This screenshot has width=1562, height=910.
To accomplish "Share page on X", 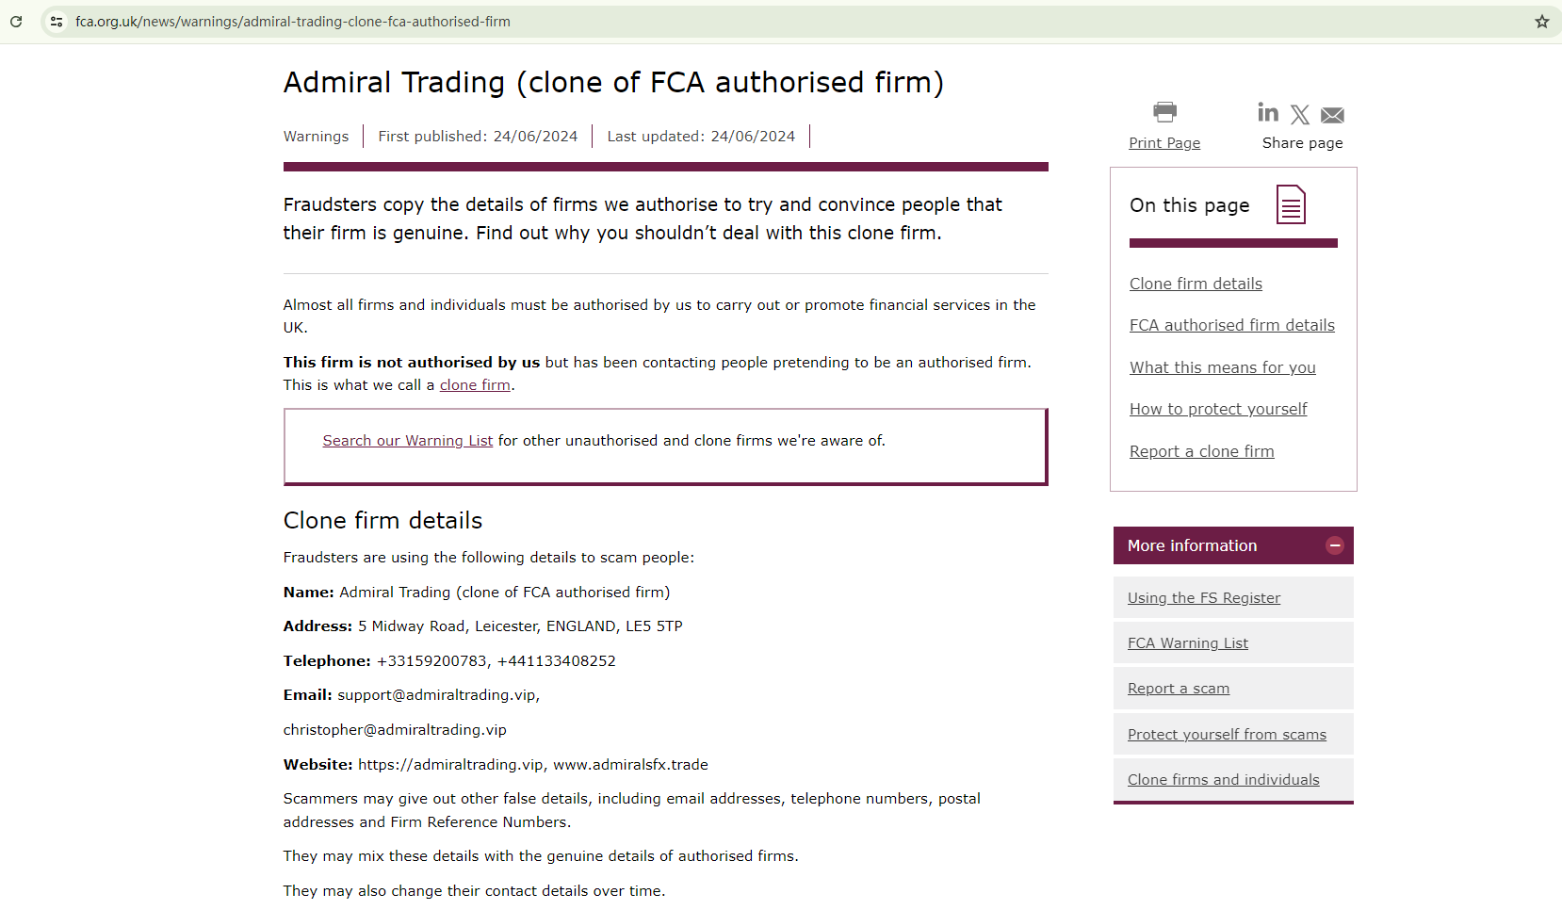I will 1300,115.
